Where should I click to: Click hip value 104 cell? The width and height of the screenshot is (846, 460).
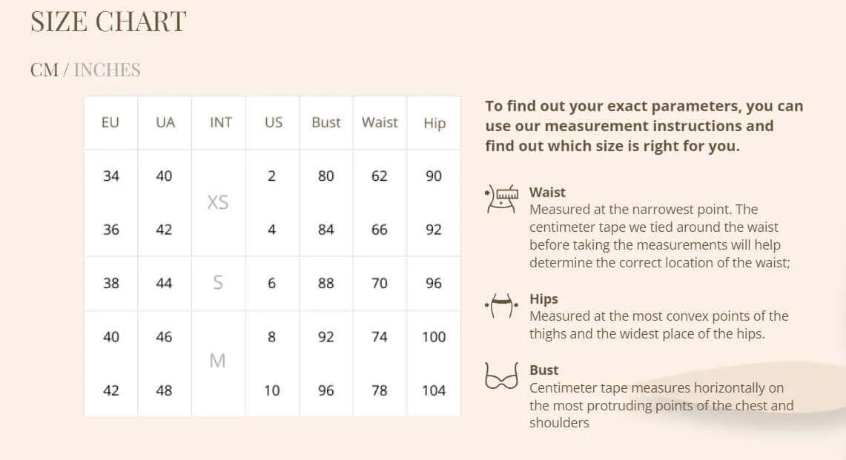(x=434, y=390)
